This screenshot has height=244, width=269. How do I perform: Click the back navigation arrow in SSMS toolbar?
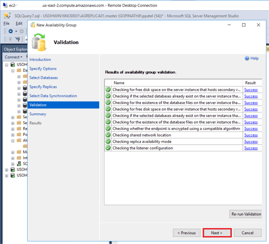pos(11,31)
